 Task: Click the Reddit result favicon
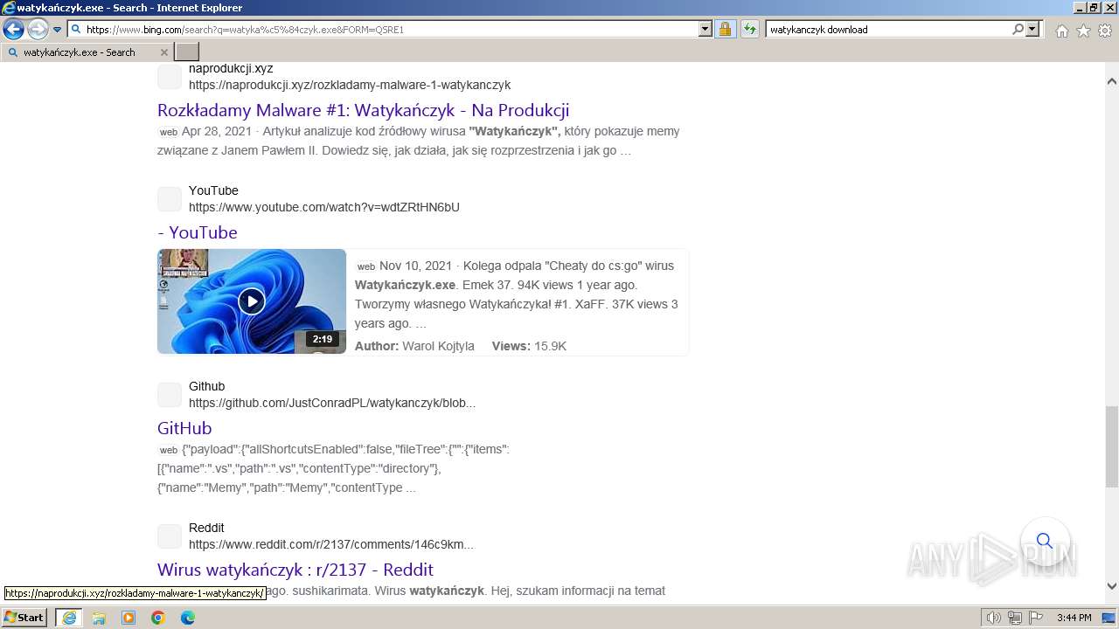170,536
